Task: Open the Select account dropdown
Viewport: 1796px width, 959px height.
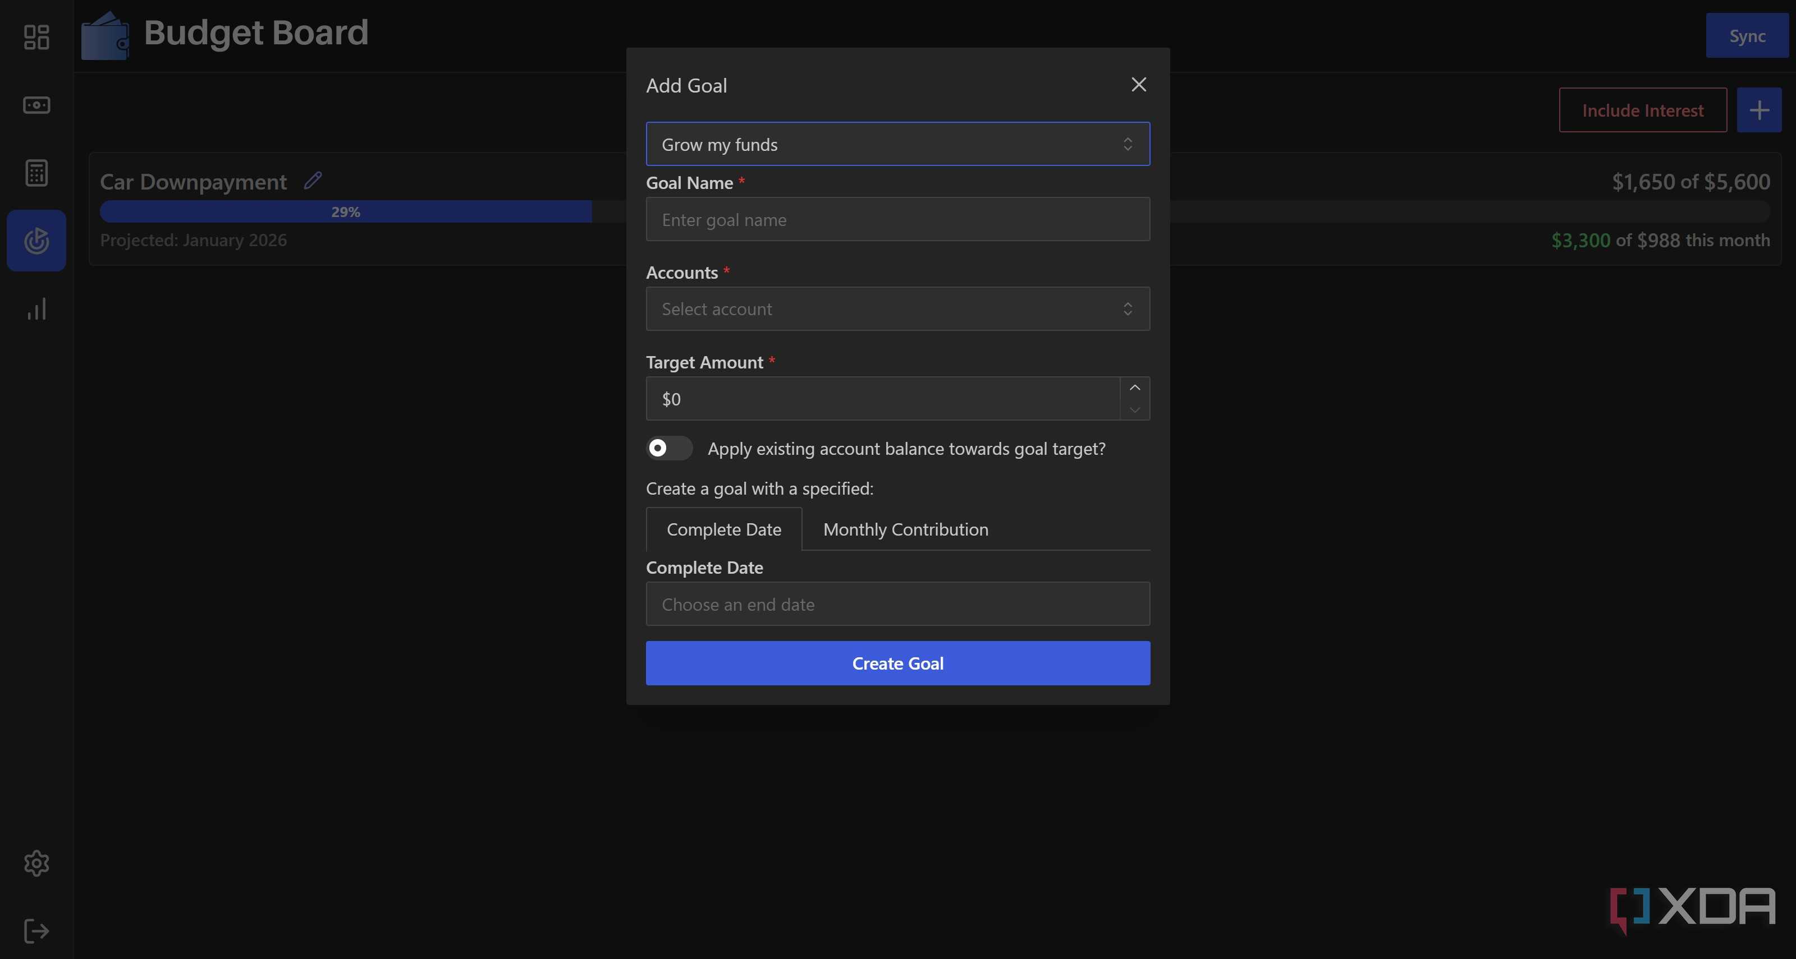Action: (897, 308)
